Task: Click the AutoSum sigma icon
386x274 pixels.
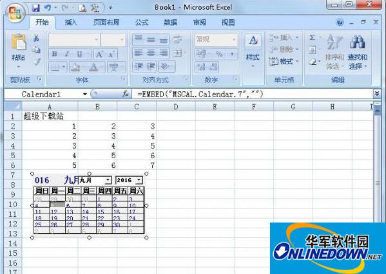Action: pos(312,37)
